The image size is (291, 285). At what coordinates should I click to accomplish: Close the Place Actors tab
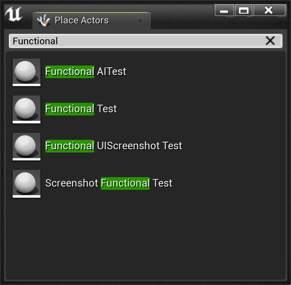point(140,21)
